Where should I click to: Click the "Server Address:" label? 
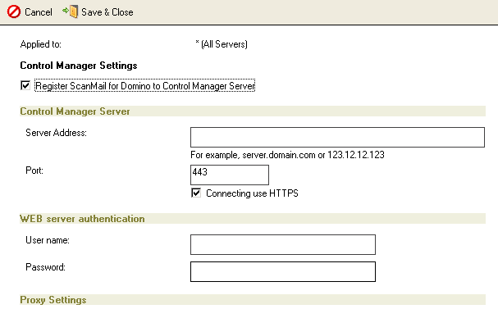[57, 133]
